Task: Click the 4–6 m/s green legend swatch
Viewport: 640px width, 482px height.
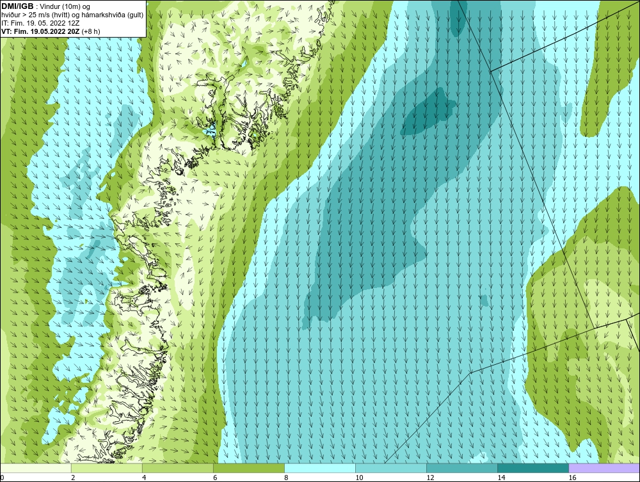Action: click(178, 468)
